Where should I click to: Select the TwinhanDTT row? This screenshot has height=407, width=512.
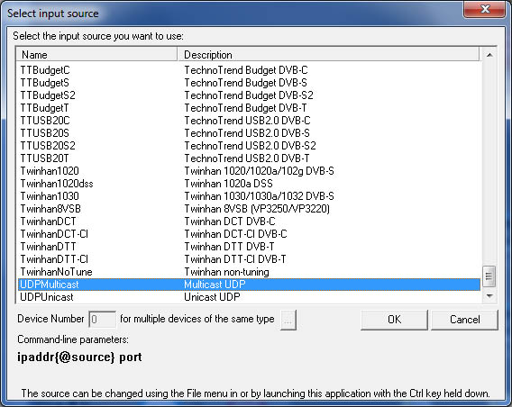point(249,247)
